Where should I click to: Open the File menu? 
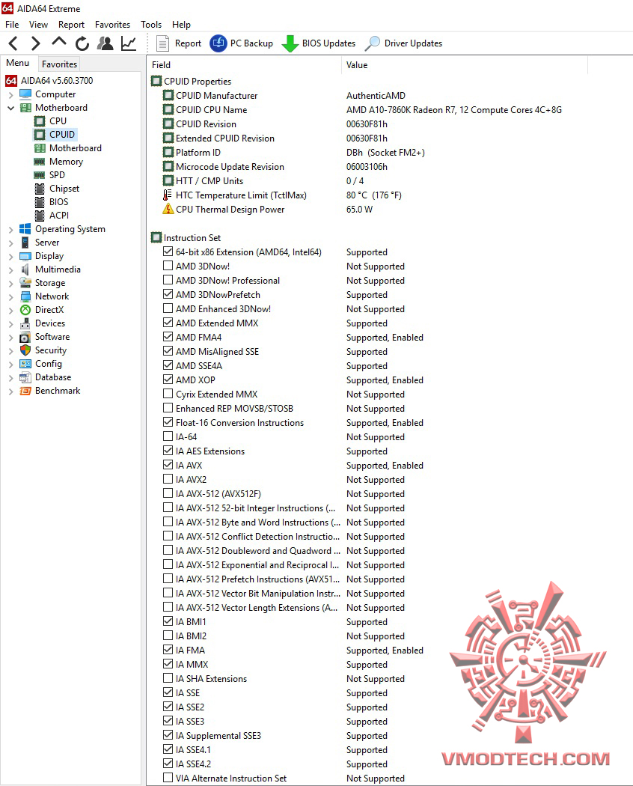pyautogui.click(x=12, y=25)
